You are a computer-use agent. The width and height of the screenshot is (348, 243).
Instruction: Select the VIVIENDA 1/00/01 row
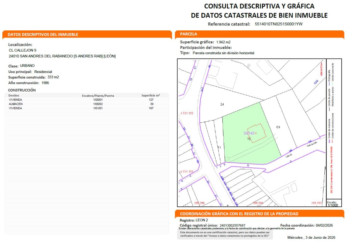click(87, 100)
